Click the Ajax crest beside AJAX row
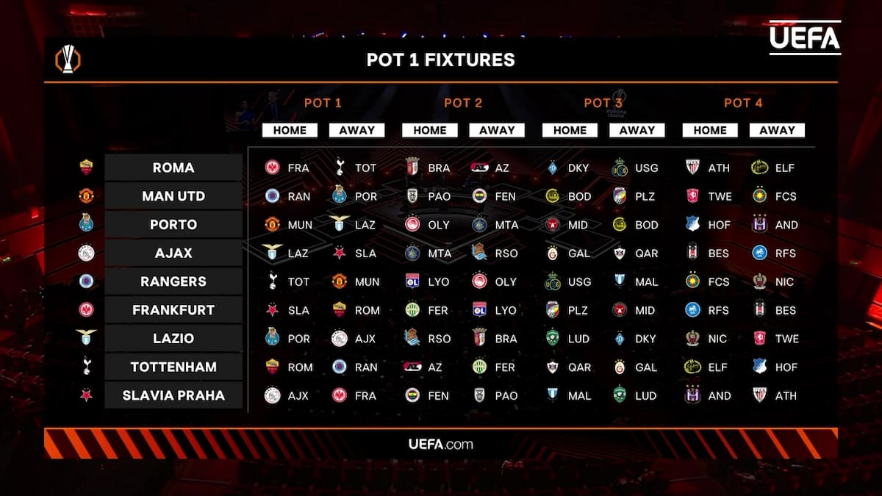Viewport: 882px width, 496px height. pyautogui.click(x=87, y=254)
